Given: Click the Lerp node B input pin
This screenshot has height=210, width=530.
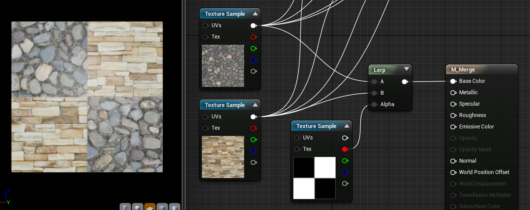Looking at the screenshot, I should (x=374, y=93).
